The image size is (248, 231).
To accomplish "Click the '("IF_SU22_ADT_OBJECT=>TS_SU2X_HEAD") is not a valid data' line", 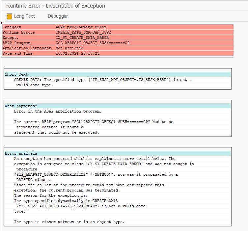I will [81, 206].
